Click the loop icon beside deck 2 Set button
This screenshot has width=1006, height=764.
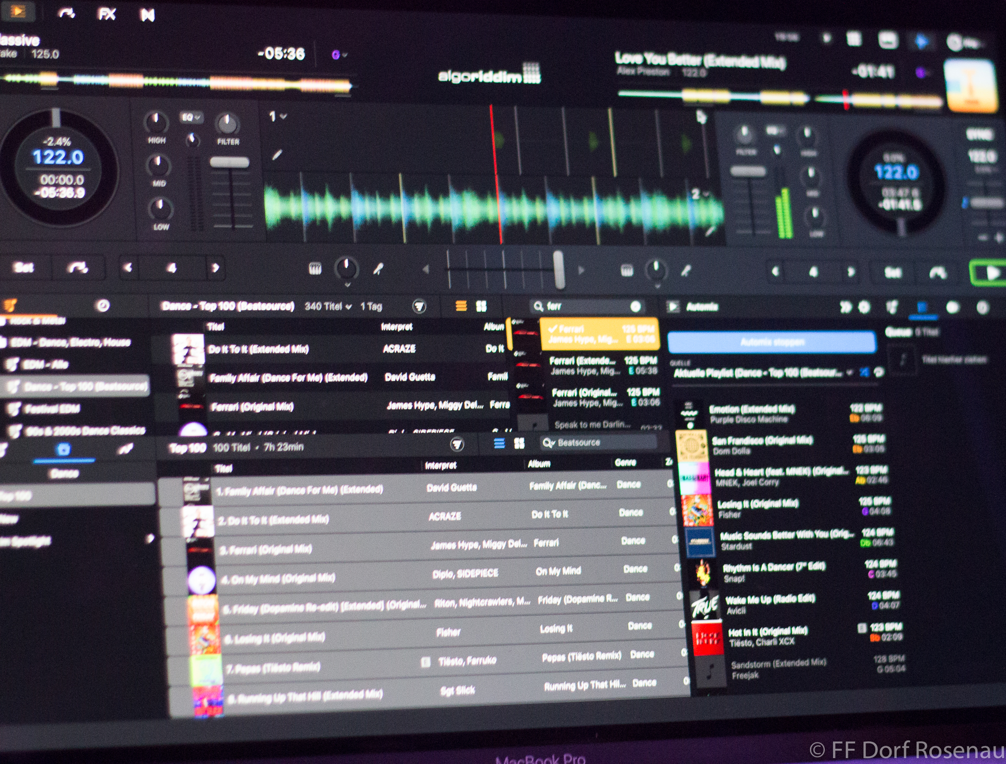[x=938, y=273]
